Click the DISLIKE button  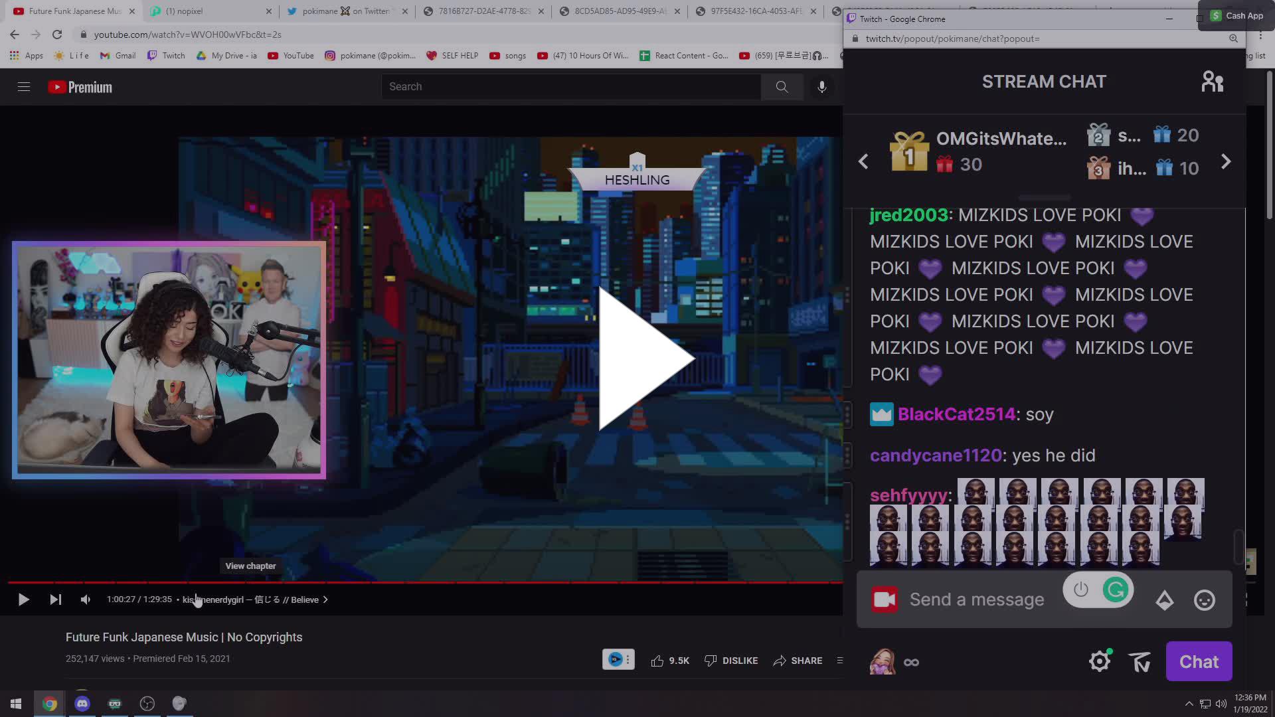[730, 661]
